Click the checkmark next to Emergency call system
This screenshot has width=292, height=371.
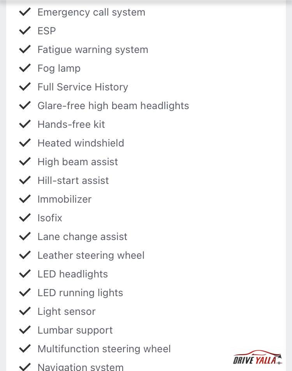[x=25, y=12]
